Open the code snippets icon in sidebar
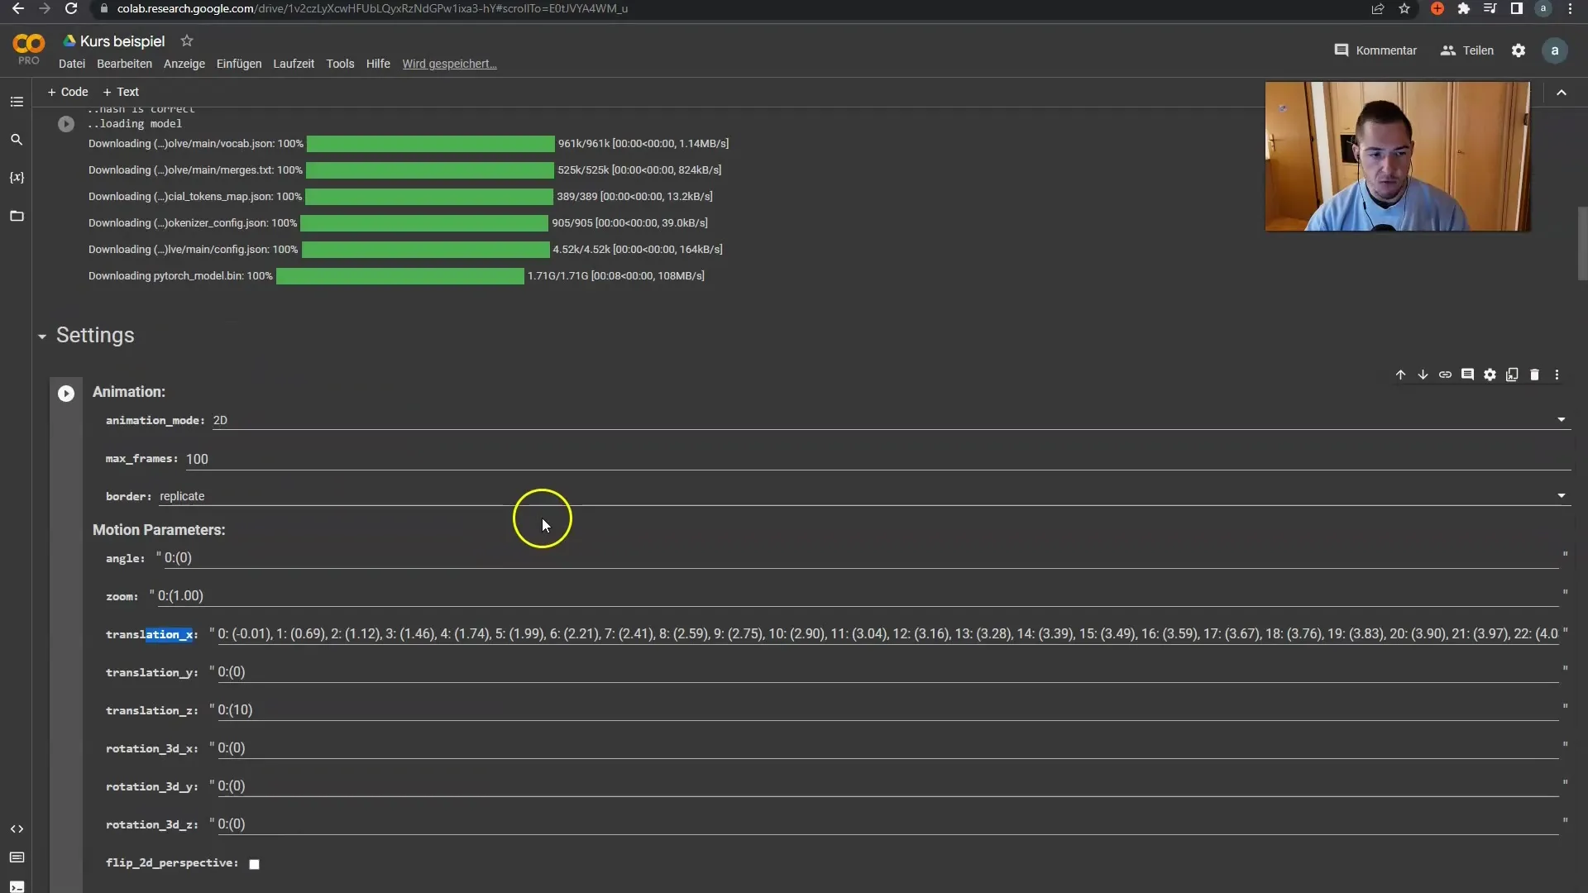Image resolution: width=1588 pixels, height=893 pixels. click(17, 829)
